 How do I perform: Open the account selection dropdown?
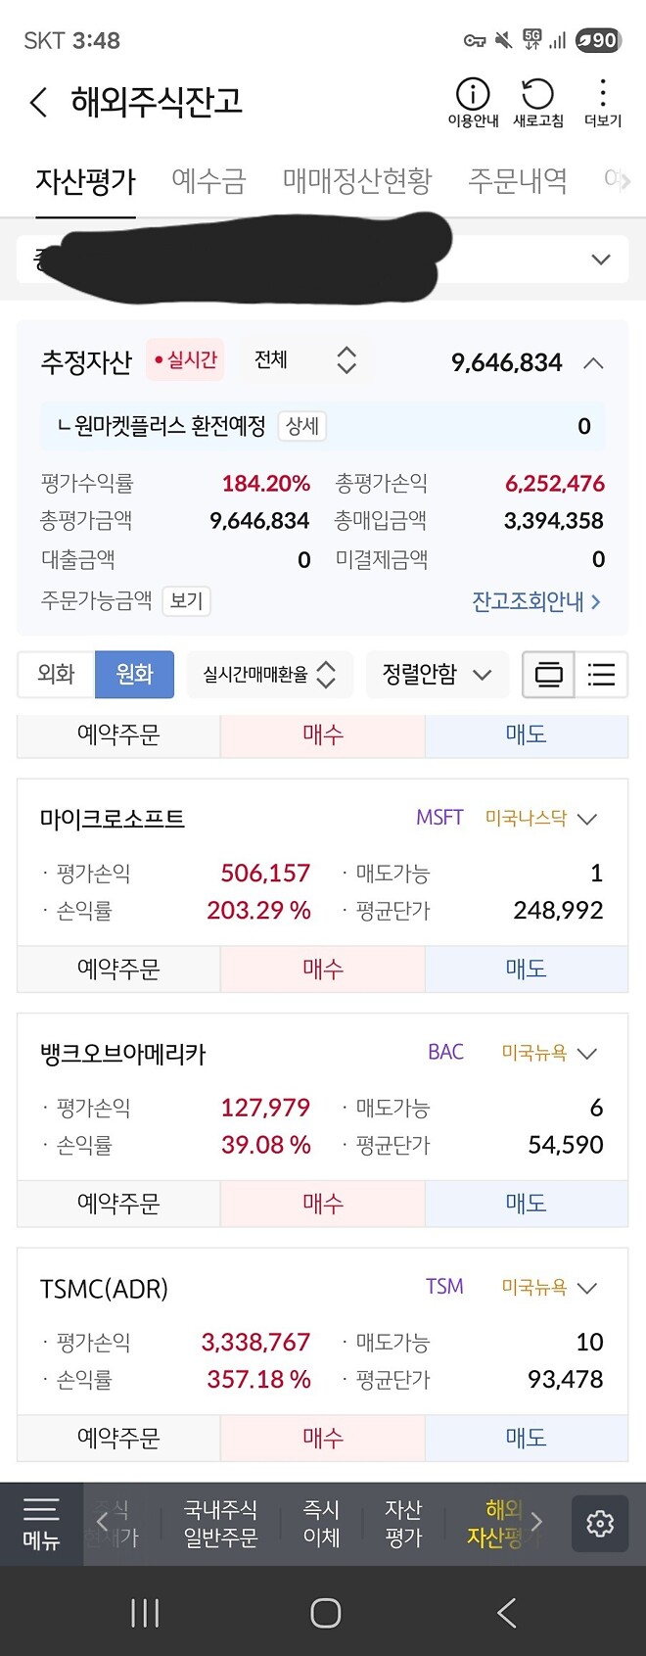click(x=599, y=259)
